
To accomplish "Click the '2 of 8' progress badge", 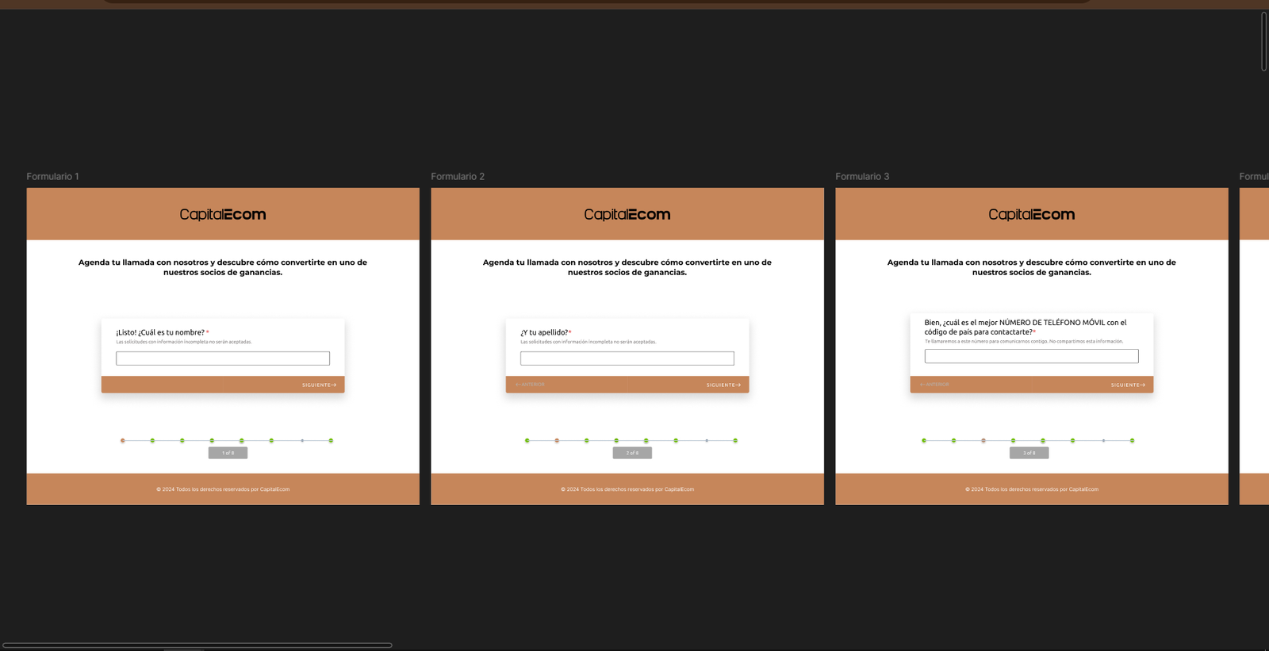I will point(632,453).
